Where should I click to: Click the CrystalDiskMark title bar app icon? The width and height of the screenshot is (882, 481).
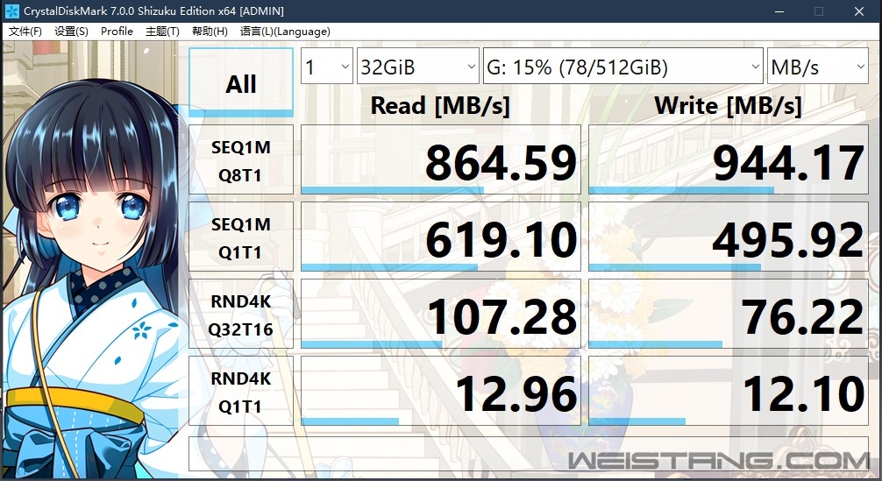[x=11, y=11]
